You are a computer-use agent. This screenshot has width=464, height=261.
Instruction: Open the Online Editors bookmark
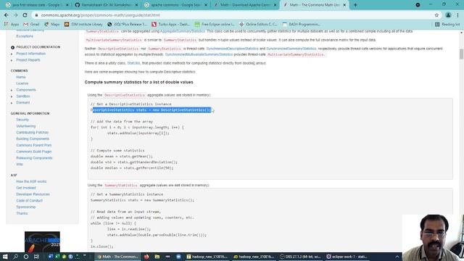coord(258,24)
